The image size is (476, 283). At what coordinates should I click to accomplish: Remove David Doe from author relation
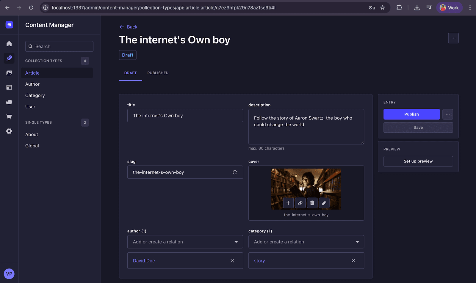(x=232, y=261)
